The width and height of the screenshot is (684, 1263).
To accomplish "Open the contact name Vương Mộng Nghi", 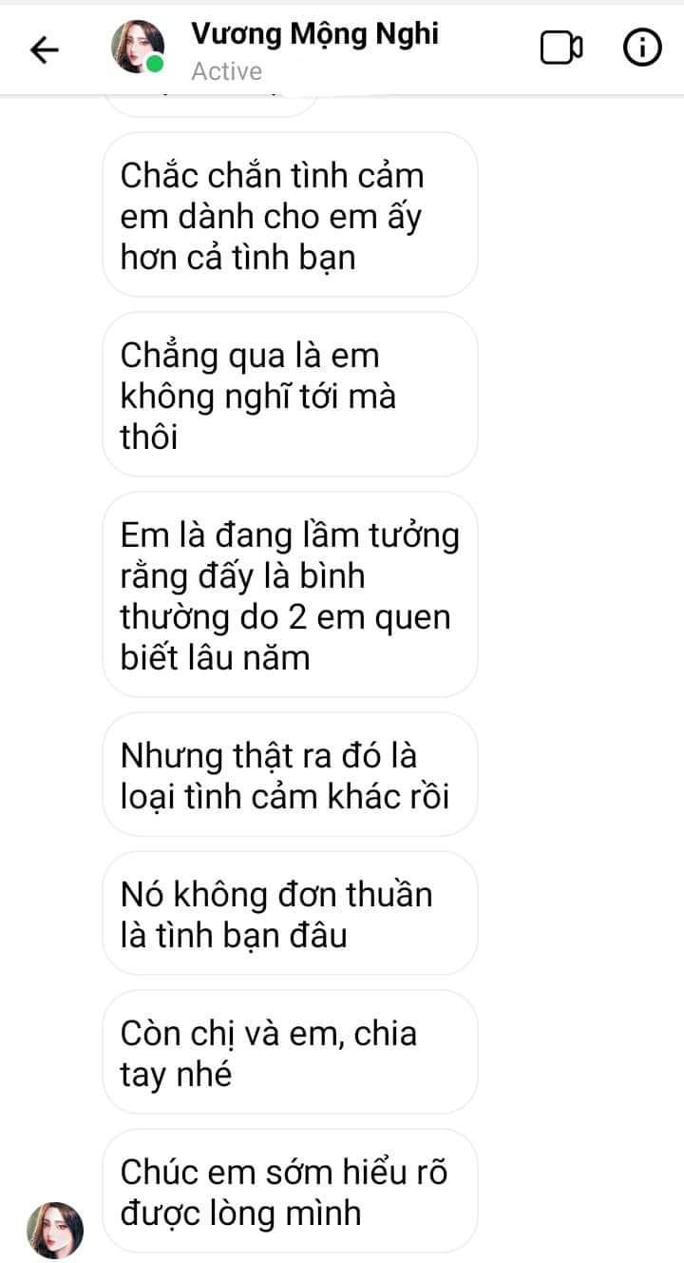I will click(x=315, y=33).
